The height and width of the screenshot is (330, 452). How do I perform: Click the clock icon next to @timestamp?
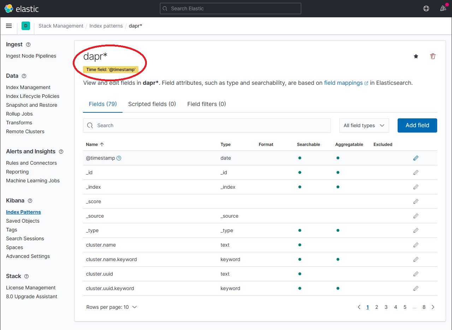pyautogui.click(x=119, y=158)
